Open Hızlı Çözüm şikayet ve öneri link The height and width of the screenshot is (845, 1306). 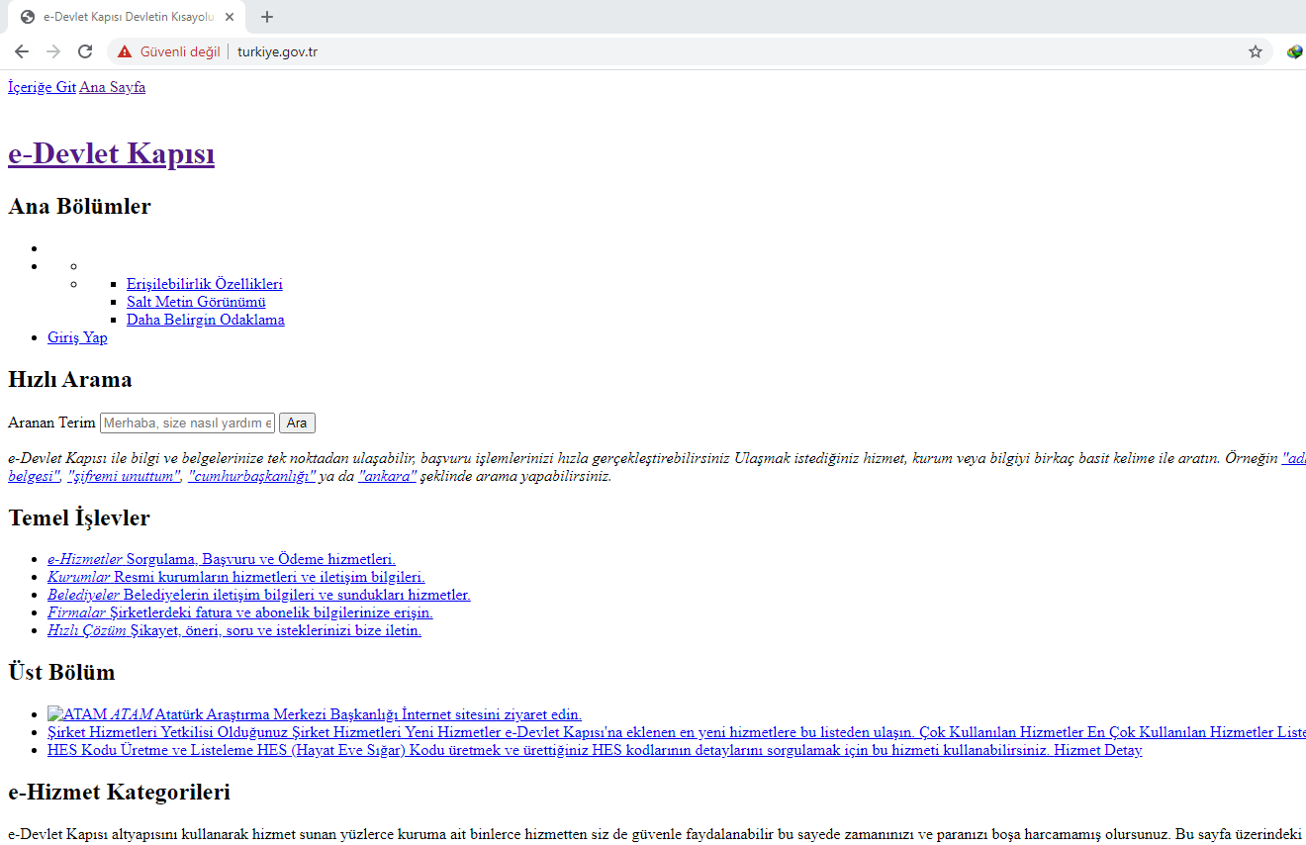click(x=234, y=630)
